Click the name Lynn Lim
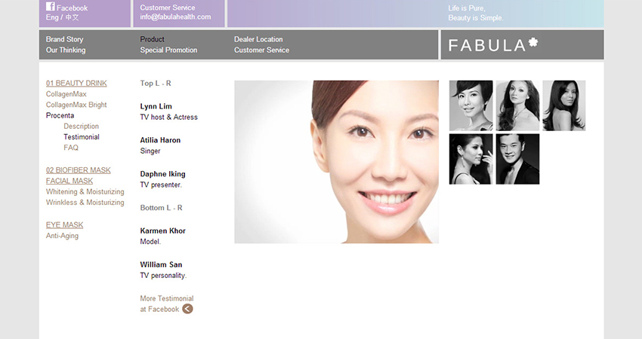Viewport: 642px width, 339px height. [156, 106]
